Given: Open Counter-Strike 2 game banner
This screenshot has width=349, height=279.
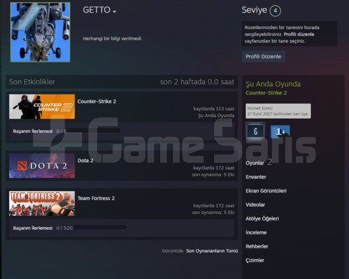Looking at the screenshot, I should point(42,106).
